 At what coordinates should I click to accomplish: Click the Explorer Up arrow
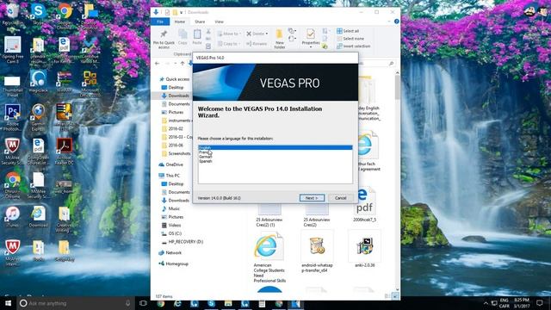(183, 63)
